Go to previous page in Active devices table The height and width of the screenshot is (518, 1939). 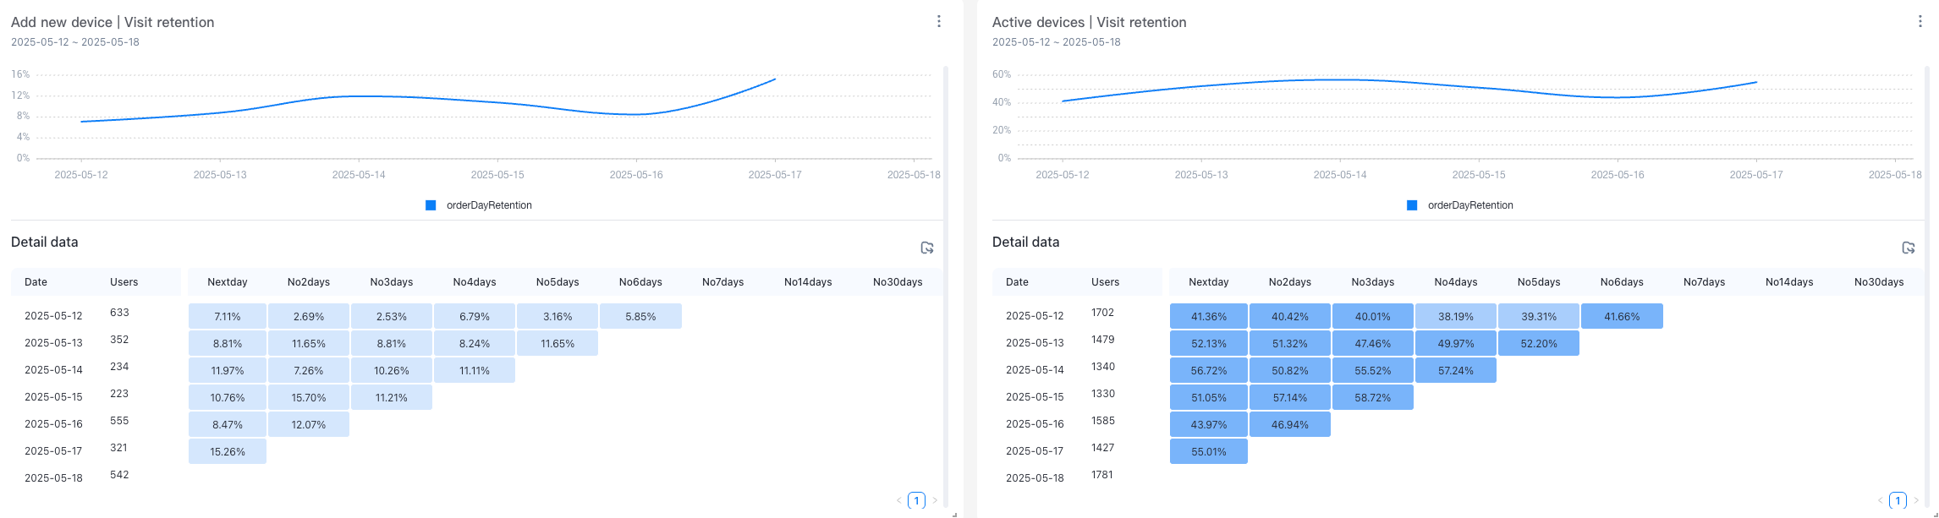coord(1880,500)
